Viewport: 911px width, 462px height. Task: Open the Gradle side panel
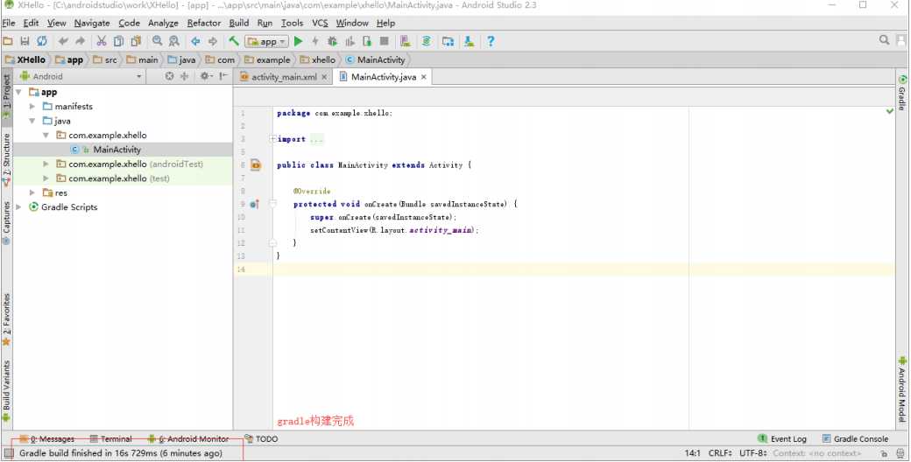(902, 93)
